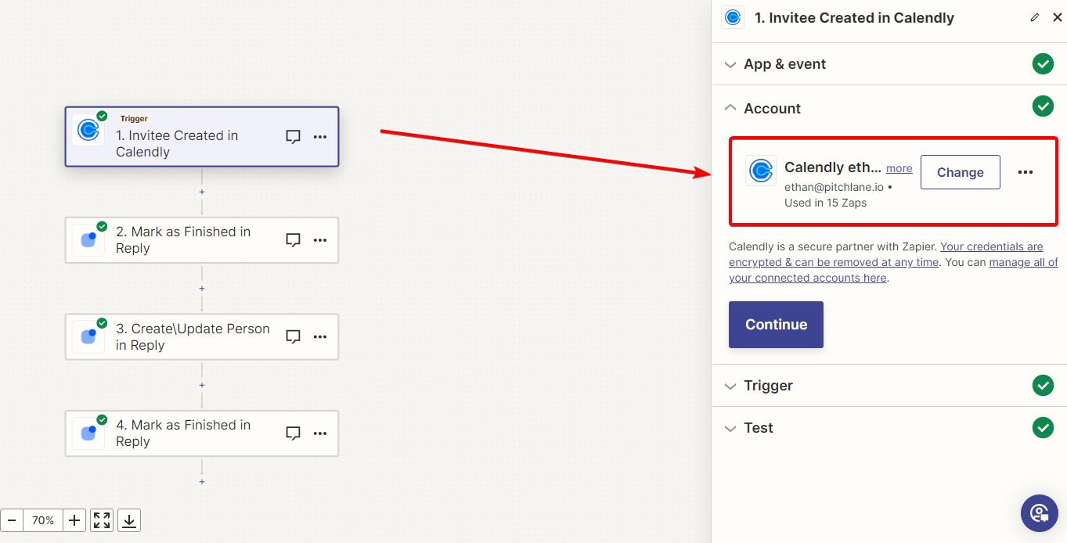
Task: Click the more link beside Calendly account name
Action: [899, 168]
